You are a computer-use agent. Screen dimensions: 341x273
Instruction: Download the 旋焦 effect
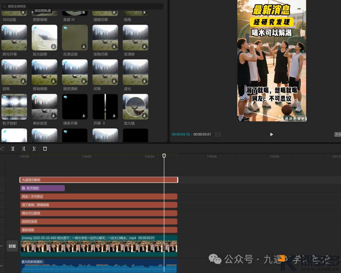(x=23, y=81)
